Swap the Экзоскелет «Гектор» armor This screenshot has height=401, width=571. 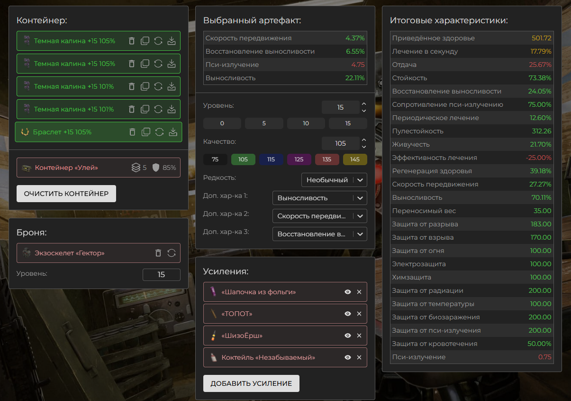click(172, 253)
